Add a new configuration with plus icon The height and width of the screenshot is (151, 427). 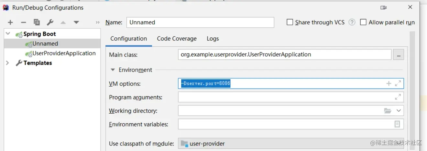click(10, 23)
